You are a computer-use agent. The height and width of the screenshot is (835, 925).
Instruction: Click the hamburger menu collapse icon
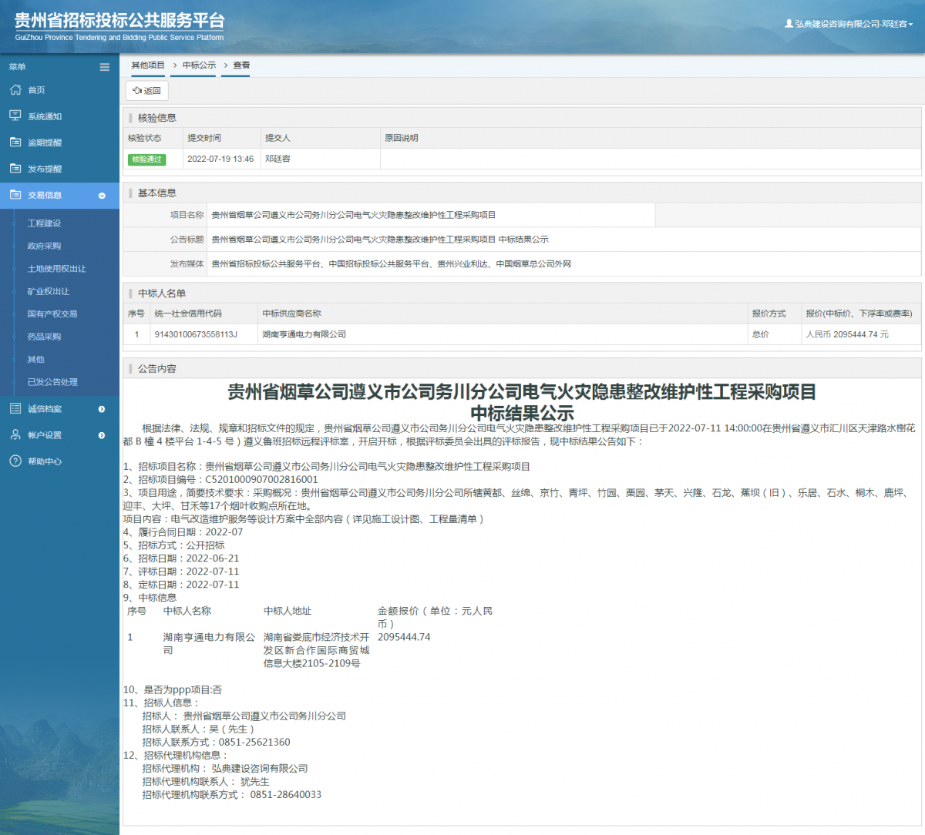click(105, 67)
